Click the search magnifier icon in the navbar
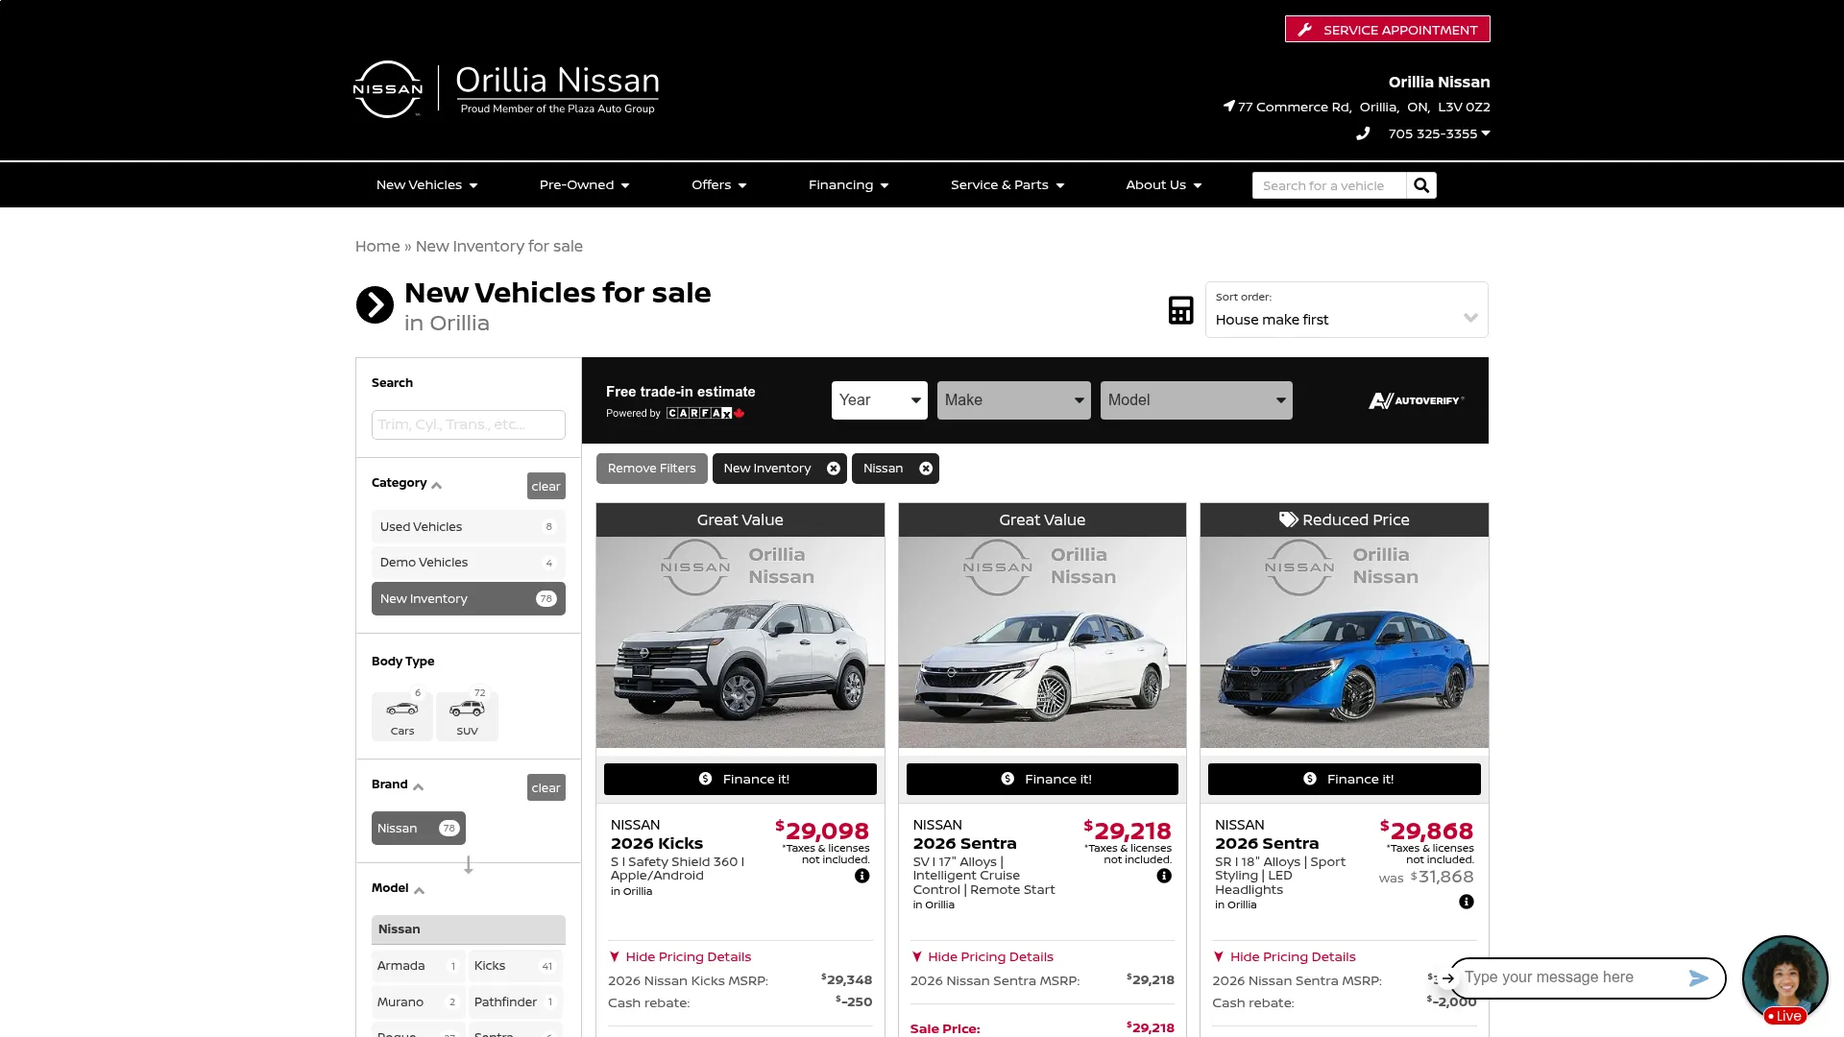Image resolution: width=1844 pixels, height=1037 pixels. (x=1421, y=185)
